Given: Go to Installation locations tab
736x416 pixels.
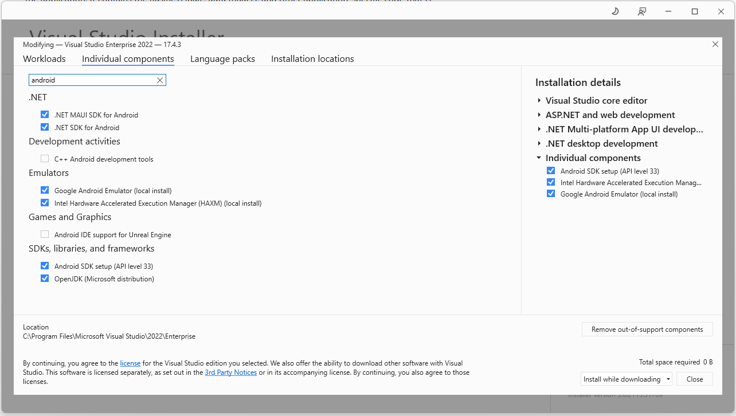Looking at the screenshot, I should (x=312, y=59).
